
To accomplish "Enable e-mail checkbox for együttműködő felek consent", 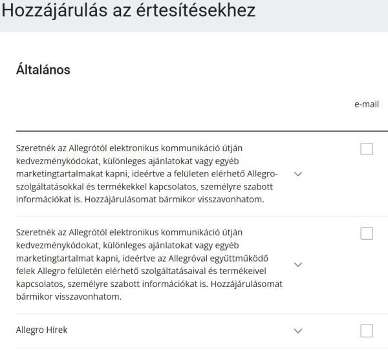I will click(x=367, y=233).
